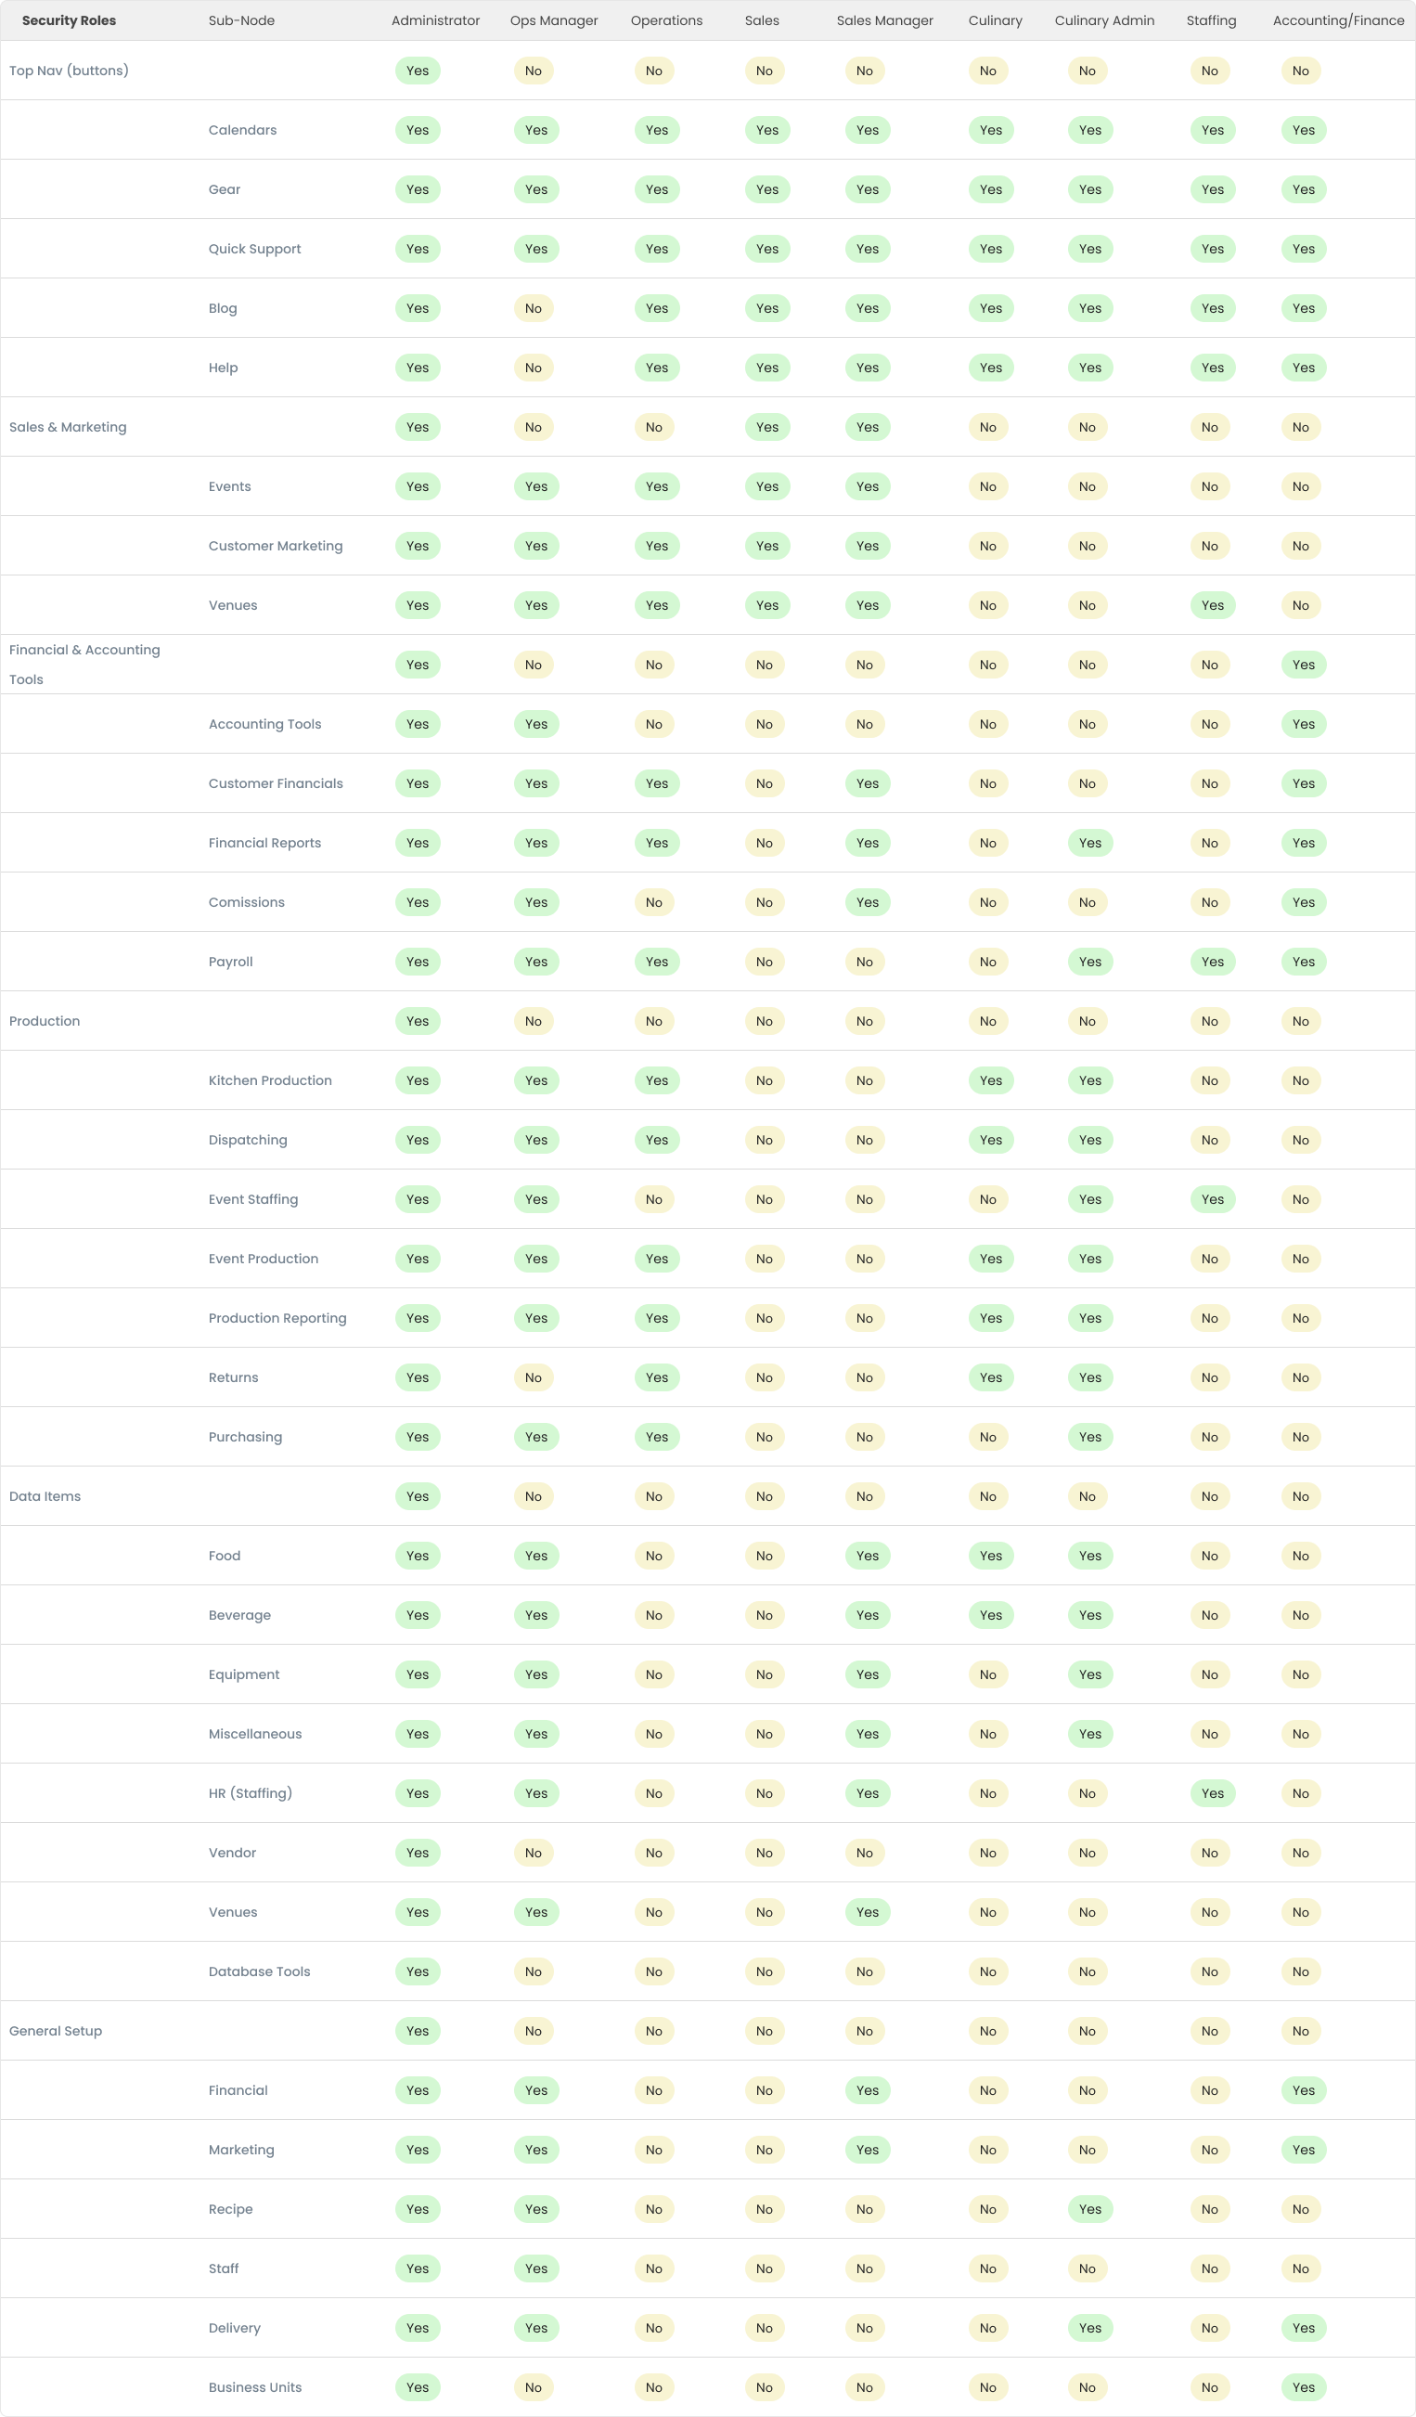This screenshot has height=2417, width=1416.
Task: Toggle Ops Manager badge in Blog row
Action: (x=533, y=308)
